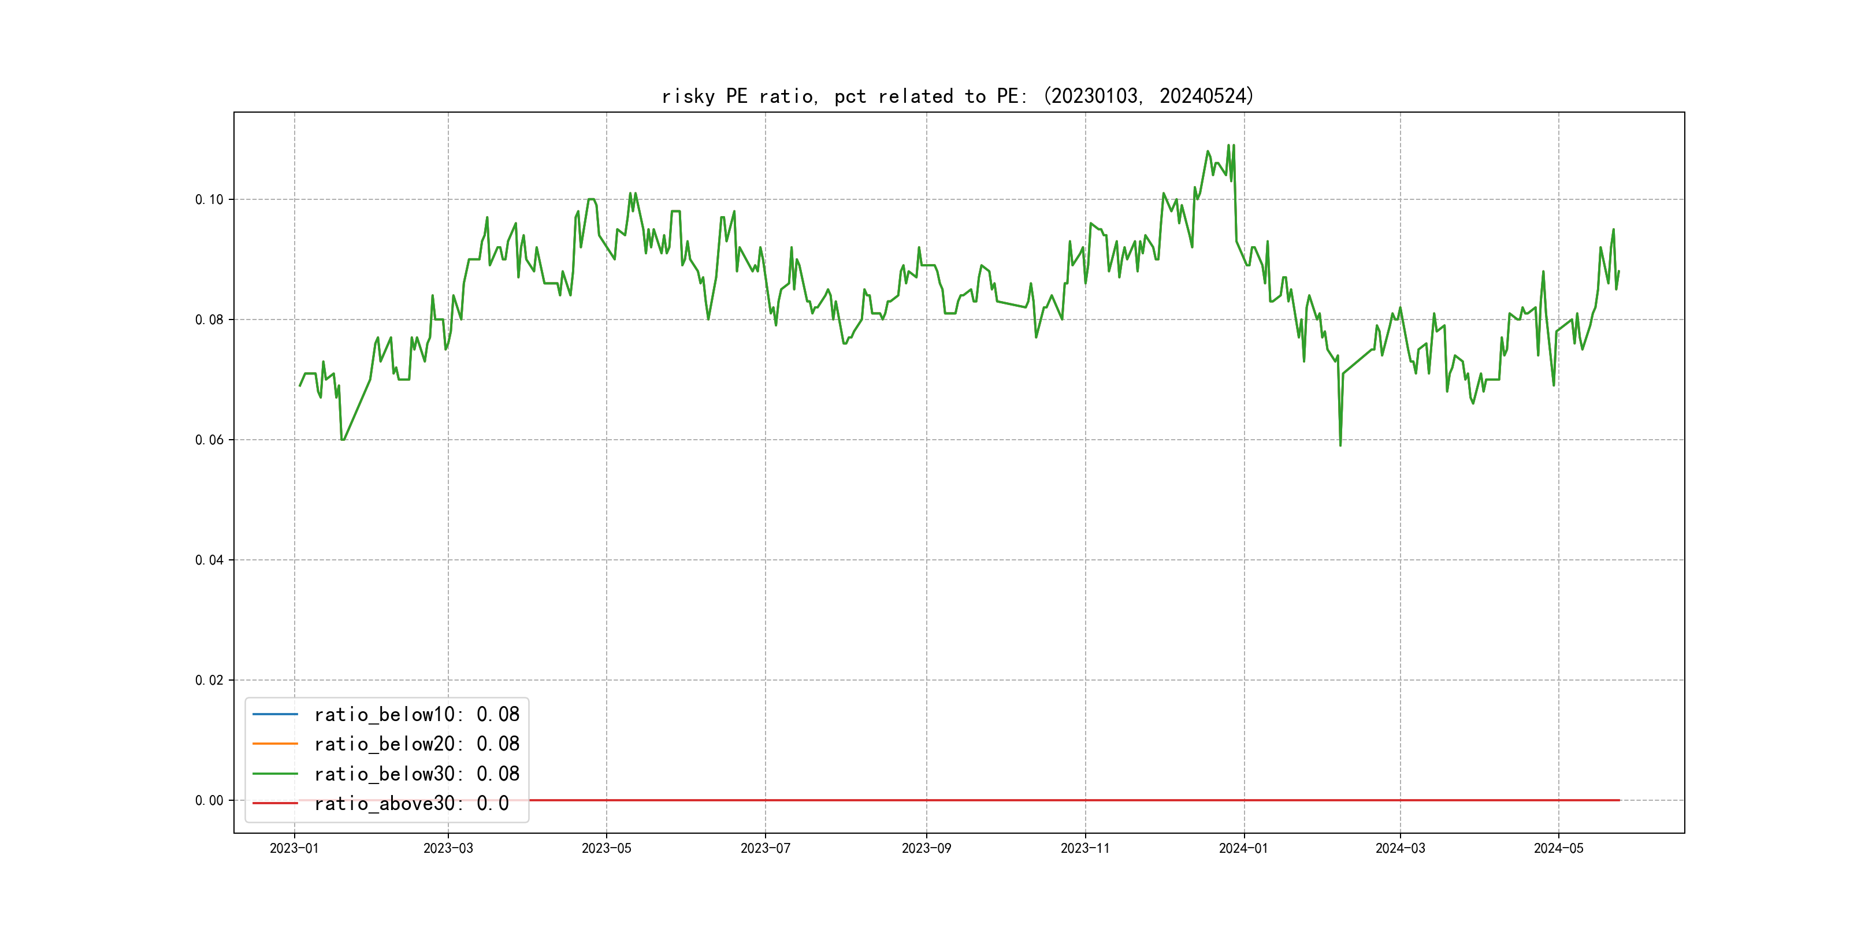Click the 2024-05 x-axis label
The image size is (1872, 936).
coord(1558,849)
